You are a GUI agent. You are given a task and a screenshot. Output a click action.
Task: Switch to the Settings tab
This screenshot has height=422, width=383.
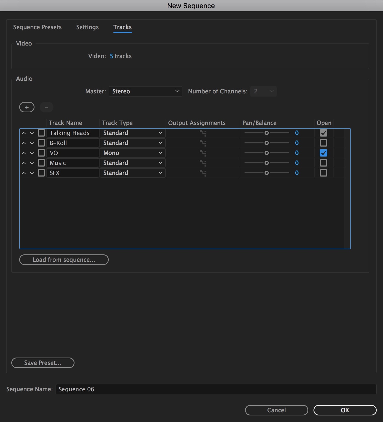pos(87,27)
